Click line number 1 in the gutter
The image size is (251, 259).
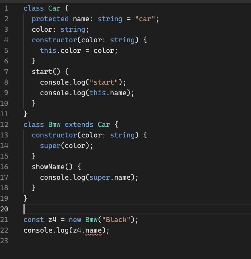coord(6,8)
